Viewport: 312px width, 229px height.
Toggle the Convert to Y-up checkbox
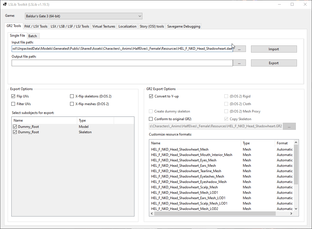151,96
